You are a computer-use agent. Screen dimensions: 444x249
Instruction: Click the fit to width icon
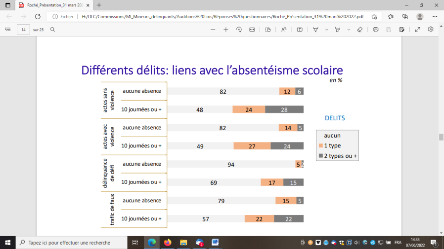(x=252, y=30)
